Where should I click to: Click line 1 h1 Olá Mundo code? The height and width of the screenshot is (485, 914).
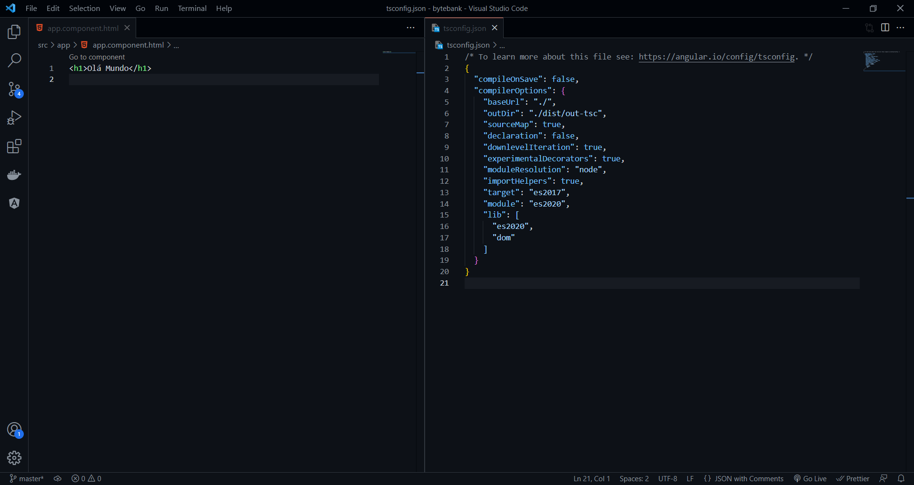pyautogui.click(x=110, y=68)
